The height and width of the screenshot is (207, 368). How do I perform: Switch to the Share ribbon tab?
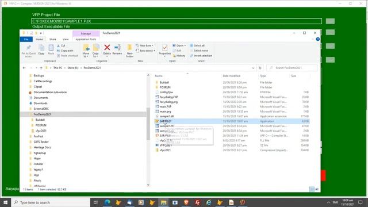pyautogui.click(x=52, y=40)
